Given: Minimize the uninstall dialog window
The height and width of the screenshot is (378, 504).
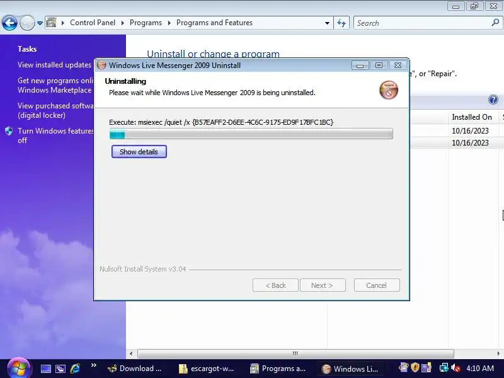Looking at the screenshot, I should [360, 66].
